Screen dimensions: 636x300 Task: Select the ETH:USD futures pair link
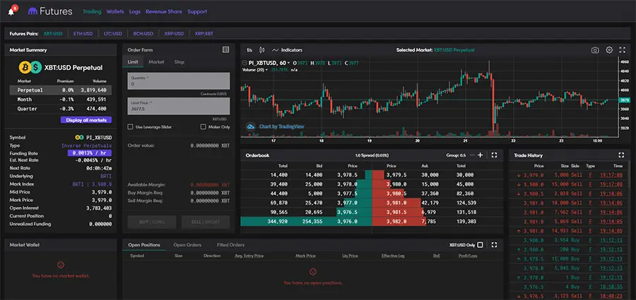tap(83, 33)
